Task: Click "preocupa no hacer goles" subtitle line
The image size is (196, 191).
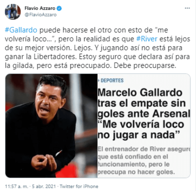Action: 136,172
